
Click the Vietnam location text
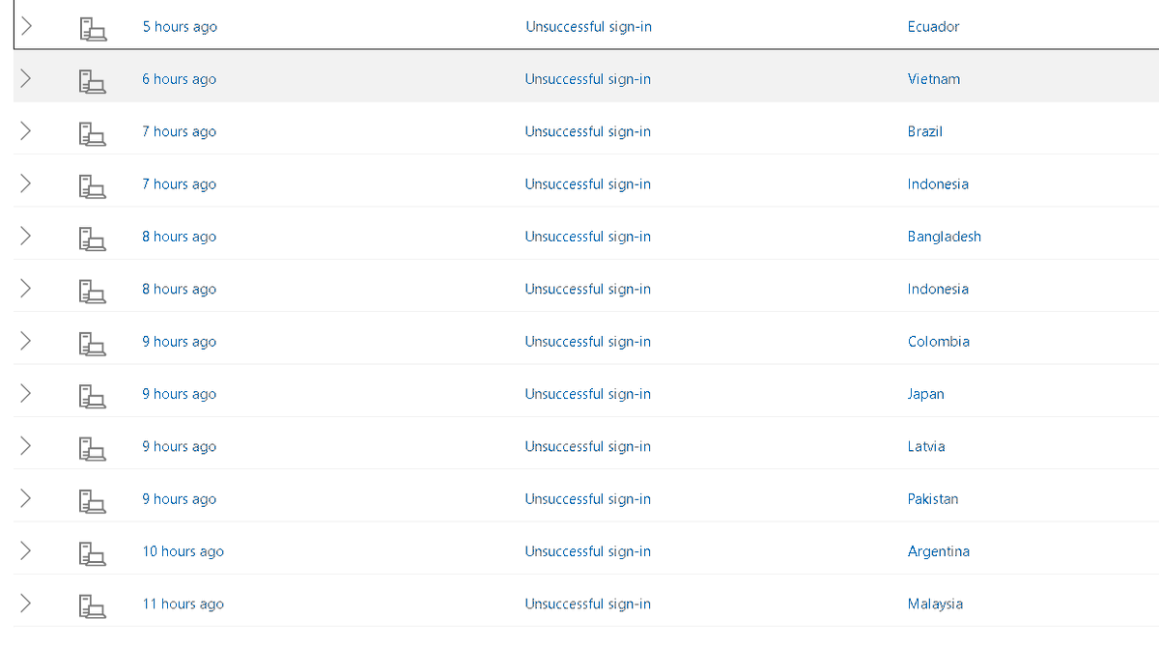[x=934, y=79]
